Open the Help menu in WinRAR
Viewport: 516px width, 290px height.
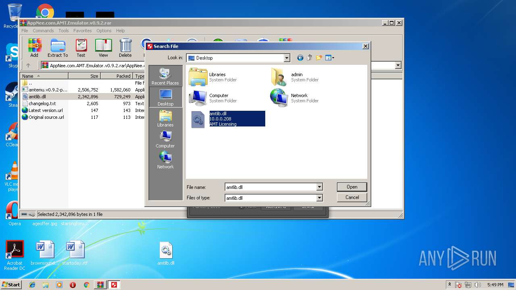point(120,31)
